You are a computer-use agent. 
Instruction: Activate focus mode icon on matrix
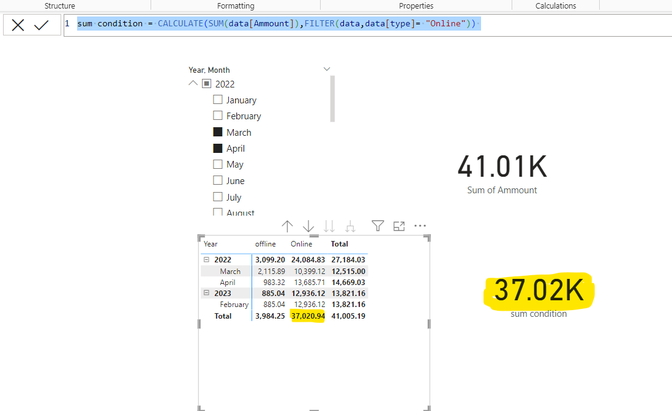399,226
